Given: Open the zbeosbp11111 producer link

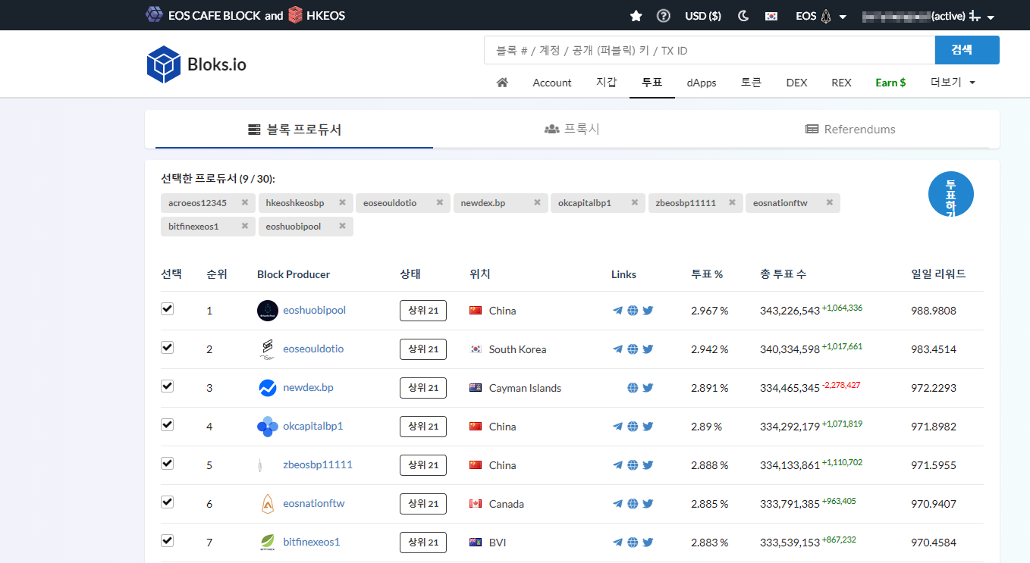Looking at the screenshot, I should click(318, 465).
